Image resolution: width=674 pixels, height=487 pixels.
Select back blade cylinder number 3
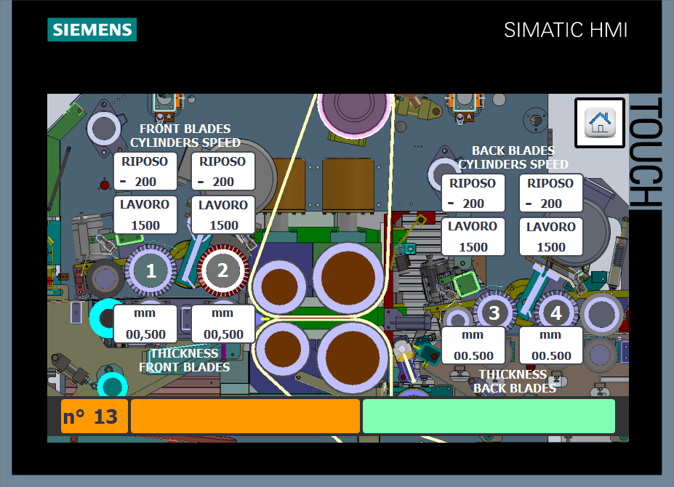coord(494,313)
